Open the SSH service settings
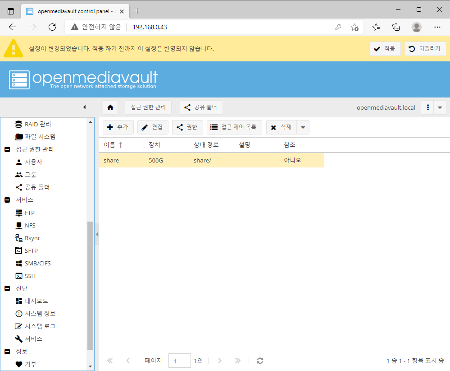The width and height of the screenshot is (450, 371). click(x=25, y=276)
